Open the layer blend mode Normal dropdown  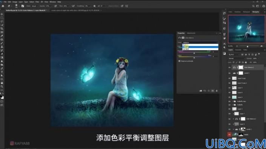(237, 59)
